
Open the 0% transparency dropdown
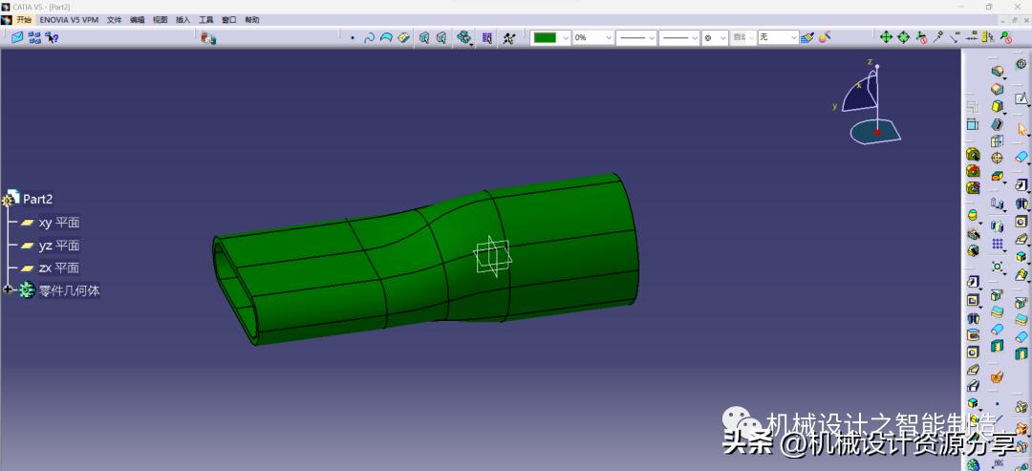(608, 37)
